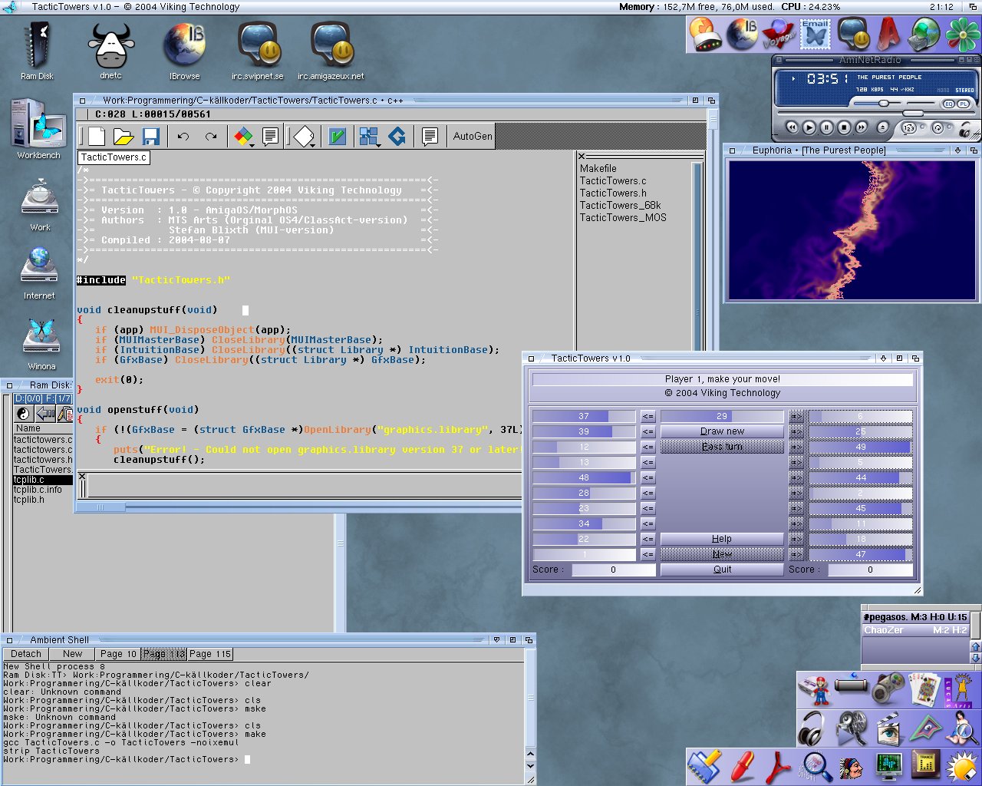
Task: Select the TacticTowers.c editor tab
Action: tap(114, 157)
